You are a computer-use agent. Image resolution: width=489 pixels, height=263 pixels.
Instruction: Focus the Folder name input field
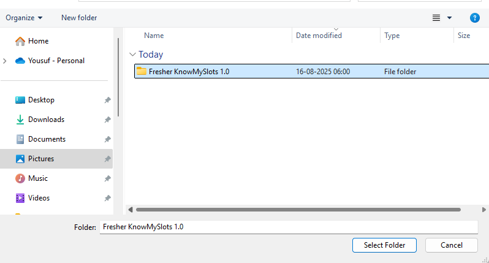[x=289, y=227]
